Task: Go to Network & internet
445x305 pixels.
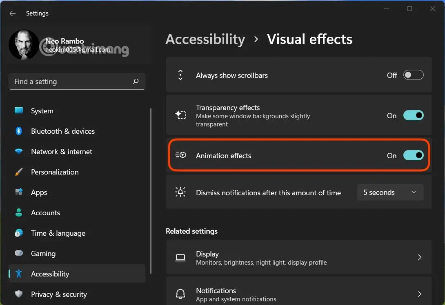Action: click(x=77, y=152)
